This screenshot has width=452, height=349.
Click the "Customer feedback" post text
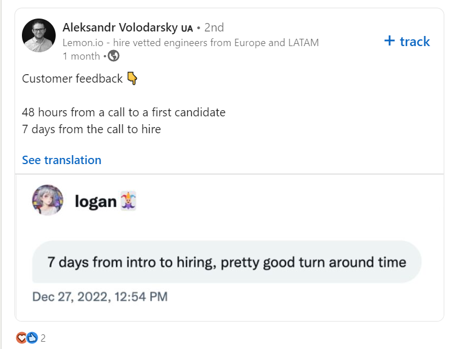[72, 79]
